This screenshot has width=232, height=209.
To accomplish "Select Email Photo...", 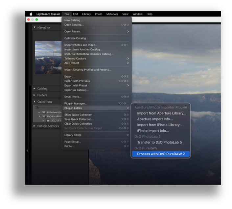I will click(x=97, y=97).
